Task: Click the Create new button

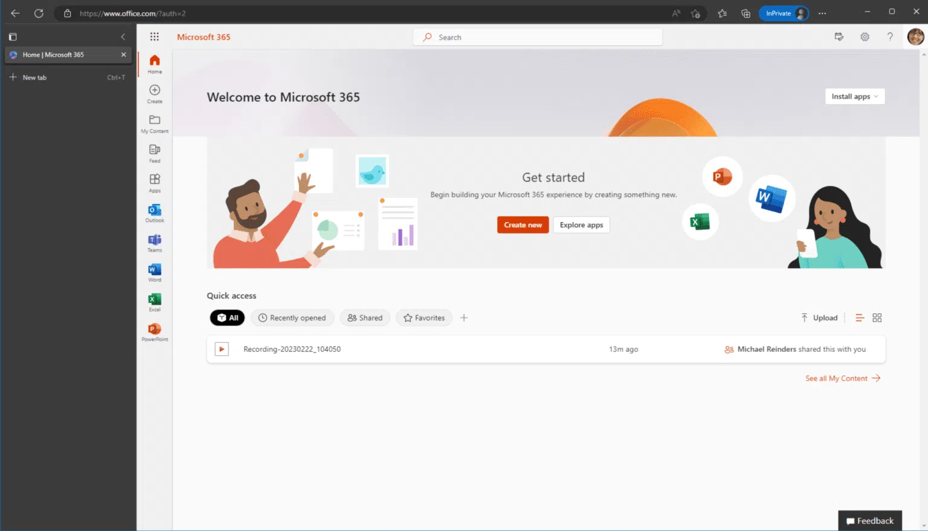Action: 523,224
